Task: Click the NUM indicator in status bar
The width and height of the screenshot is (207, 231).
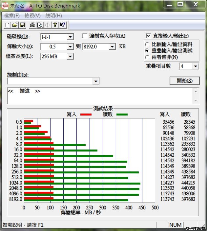Action: [x=175, y=225]
